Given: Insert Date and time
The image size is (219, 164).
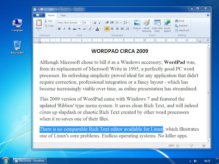Looking at the screenshot, I should [x=157, y=26].
